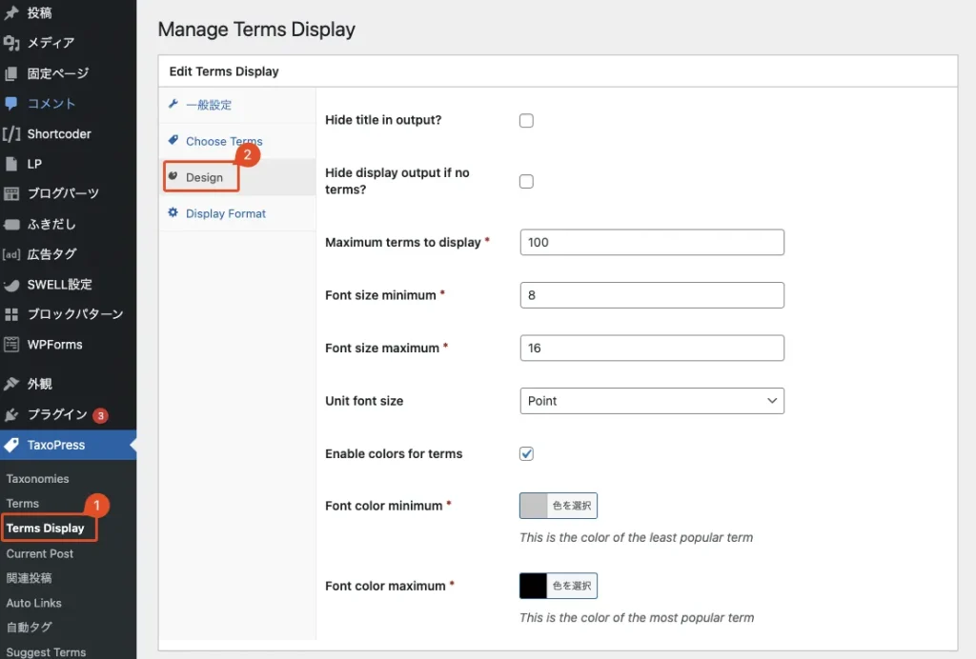The width and height of the screenshot is (976, 659).
Task: Open the Unit font size dropdown
Action: (652, 401)
